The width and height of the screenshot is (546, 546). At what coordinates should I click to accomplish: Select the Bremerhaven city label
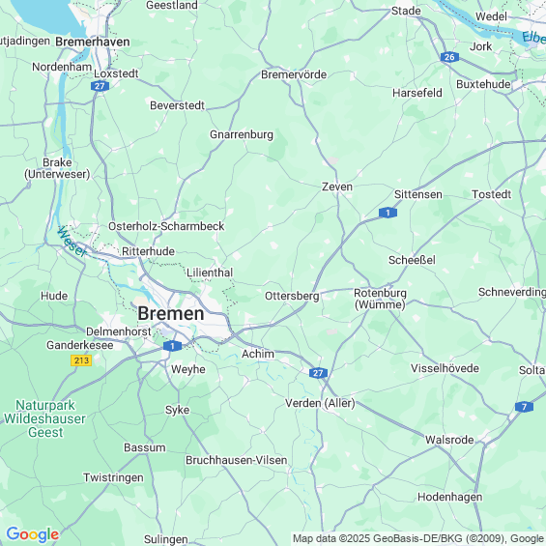coord(93,42)
